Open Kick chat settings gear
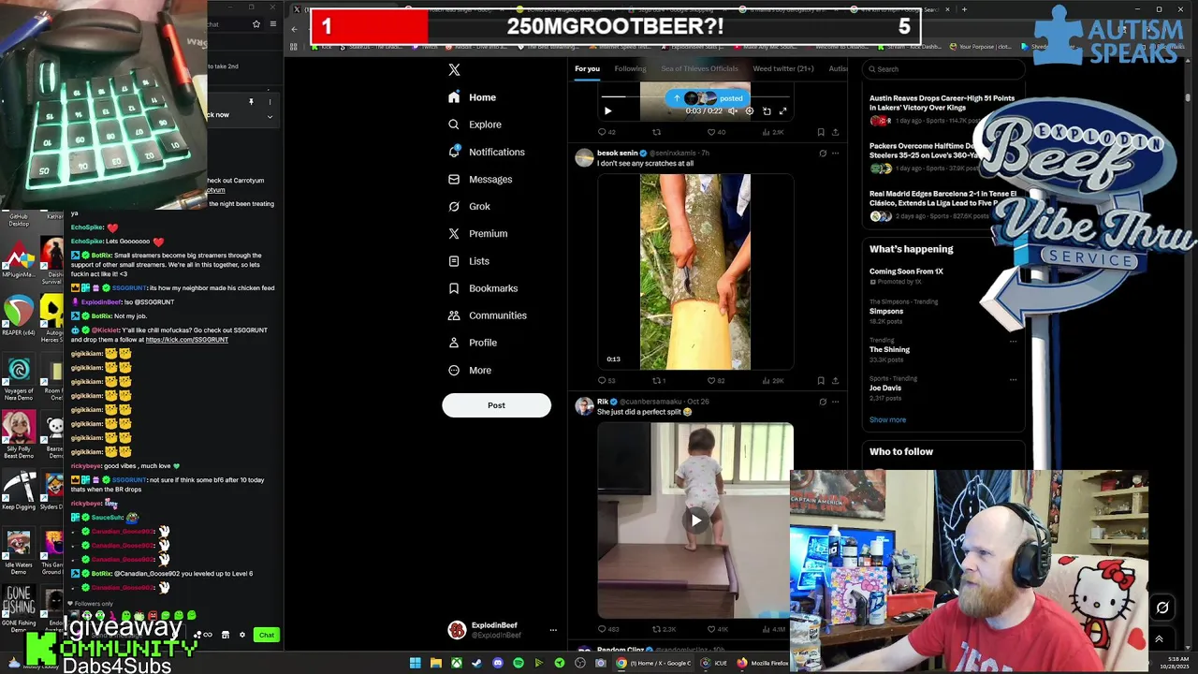This screenshot has height=674, width=1198. (242, 635)
